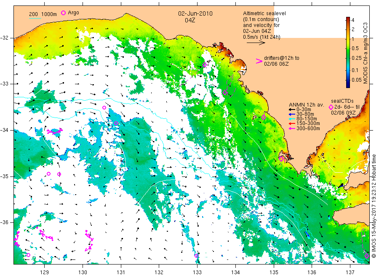Click the IMOS copyright timestamp text
This screenshot has height=278, width=379.
[x=374, y=206]
